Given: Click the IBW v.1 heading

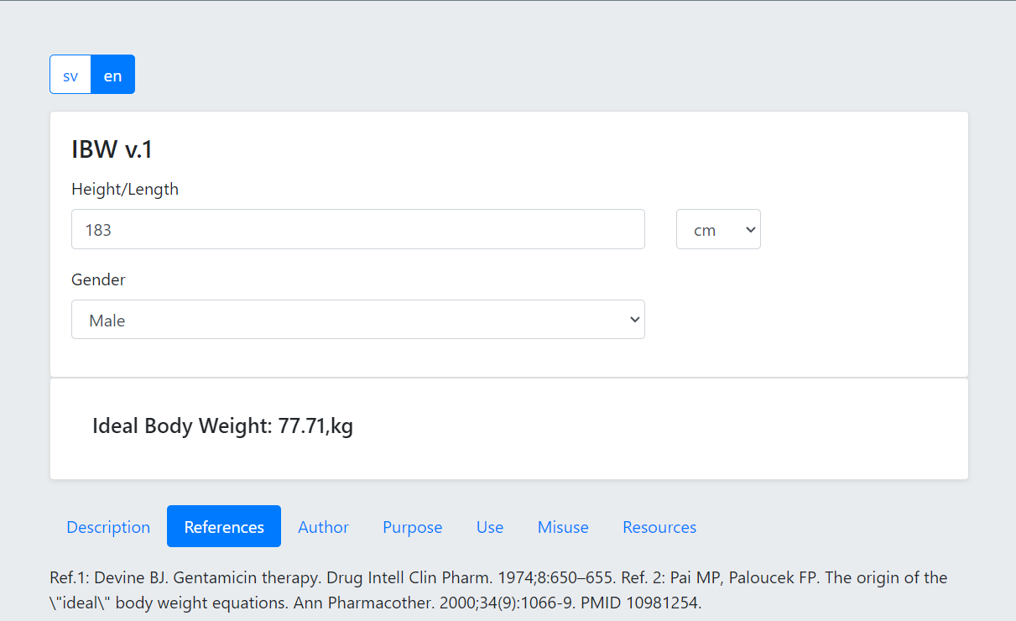Looking at the screenshot, I should tap(112, 149).
